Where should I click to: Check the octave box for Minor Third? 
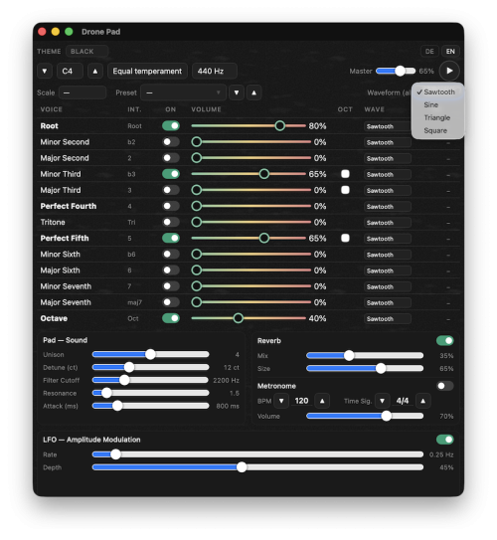[x=345, y=174]
